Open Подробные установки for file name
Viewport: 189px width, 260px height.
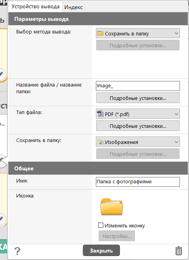click(x=138, y=98)
